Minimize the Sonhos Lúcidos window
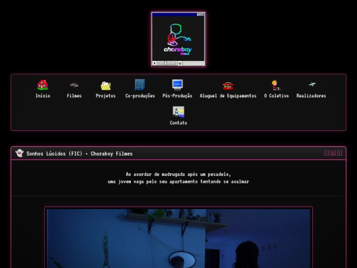357x268 pixels. tap(327, 153)
